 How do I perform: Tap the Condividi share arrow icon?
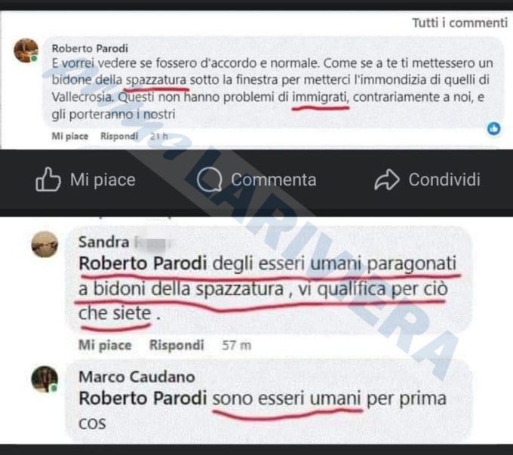[x=387, y=180]
